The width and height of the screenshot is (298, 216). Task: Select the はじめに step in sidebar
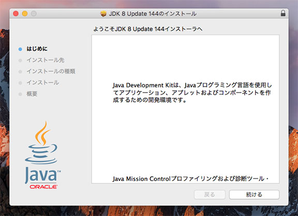[37, 49]
